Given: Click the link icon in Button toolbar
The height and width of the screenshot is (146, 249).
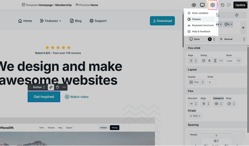Looking at the screenshot, I should click(51, 87).
